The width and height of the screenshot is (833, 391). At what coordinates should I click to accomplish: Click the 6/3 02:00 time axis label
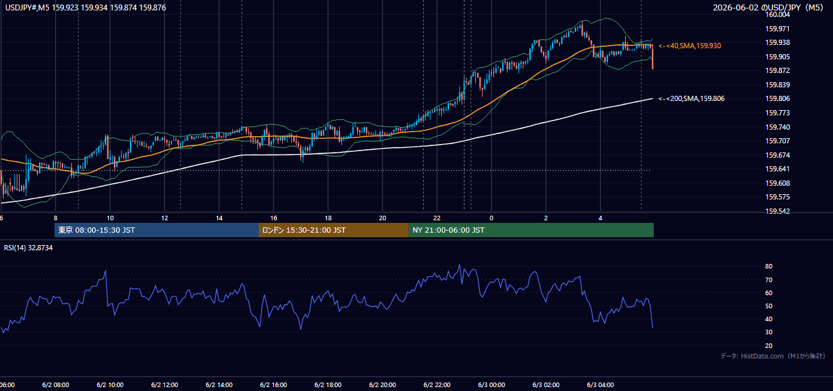(x=546, y=385)
